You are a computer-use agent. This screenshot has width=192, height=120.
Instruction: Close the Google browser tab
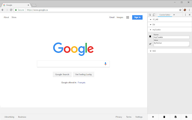click(x=28, y=5)
